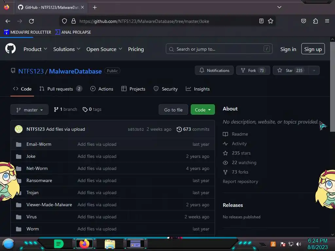Open file explorer taskbar icon
The height and width of the screenshot is (251, 335).
click(x=110, y=244)
